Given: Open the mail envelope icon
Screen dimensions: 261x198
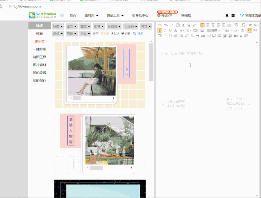Looking at the screenshot, I should (x=233, y=16).
